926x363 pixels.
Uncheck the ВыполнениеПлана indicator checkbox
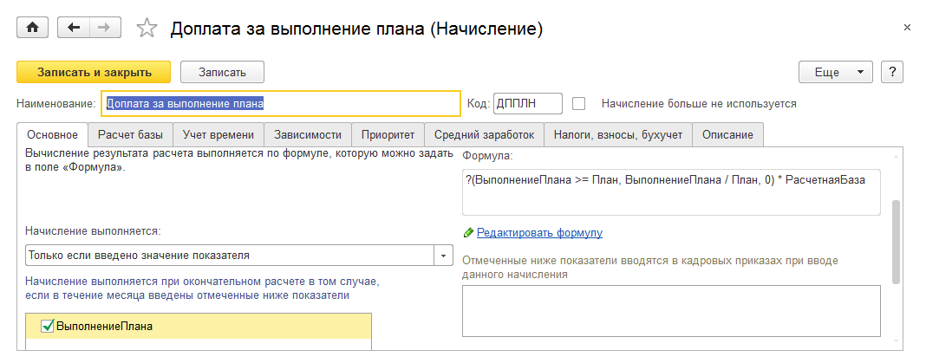pos(48,327)
